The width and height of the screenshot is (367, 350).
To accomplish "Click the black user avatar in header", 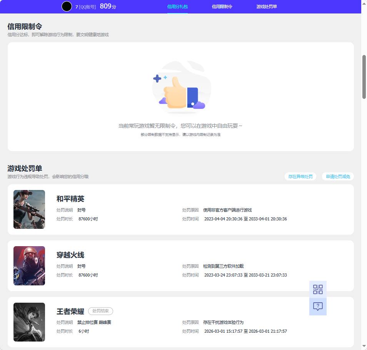I will click(67, 6).
